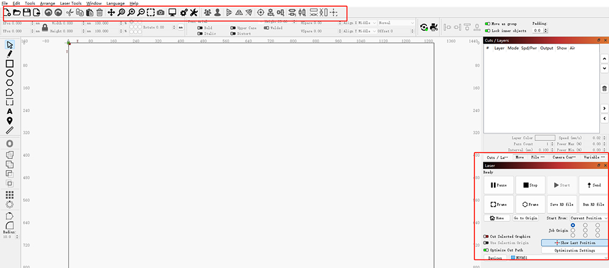The height and width of the screenshot is (268, 609).
Task: Open the Grid Array tool
Action: tap(10, 194)
